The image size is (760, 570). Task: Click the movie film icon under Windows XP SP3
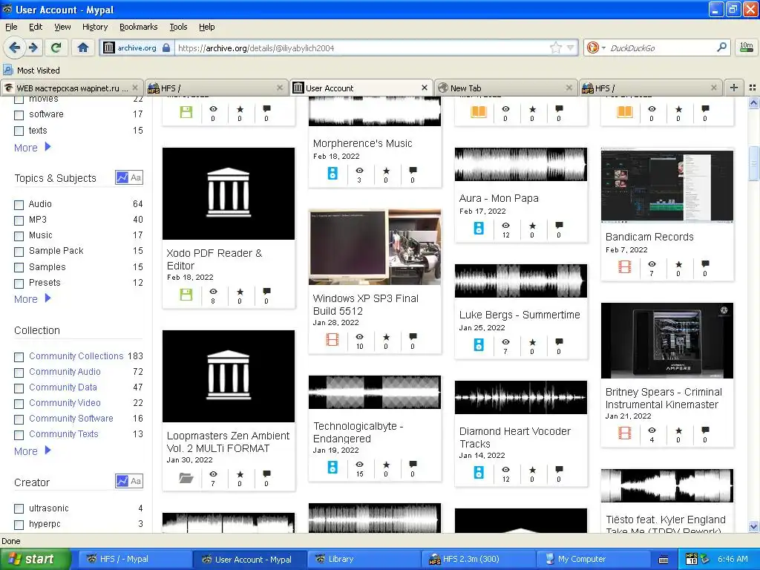coord(332,340)
